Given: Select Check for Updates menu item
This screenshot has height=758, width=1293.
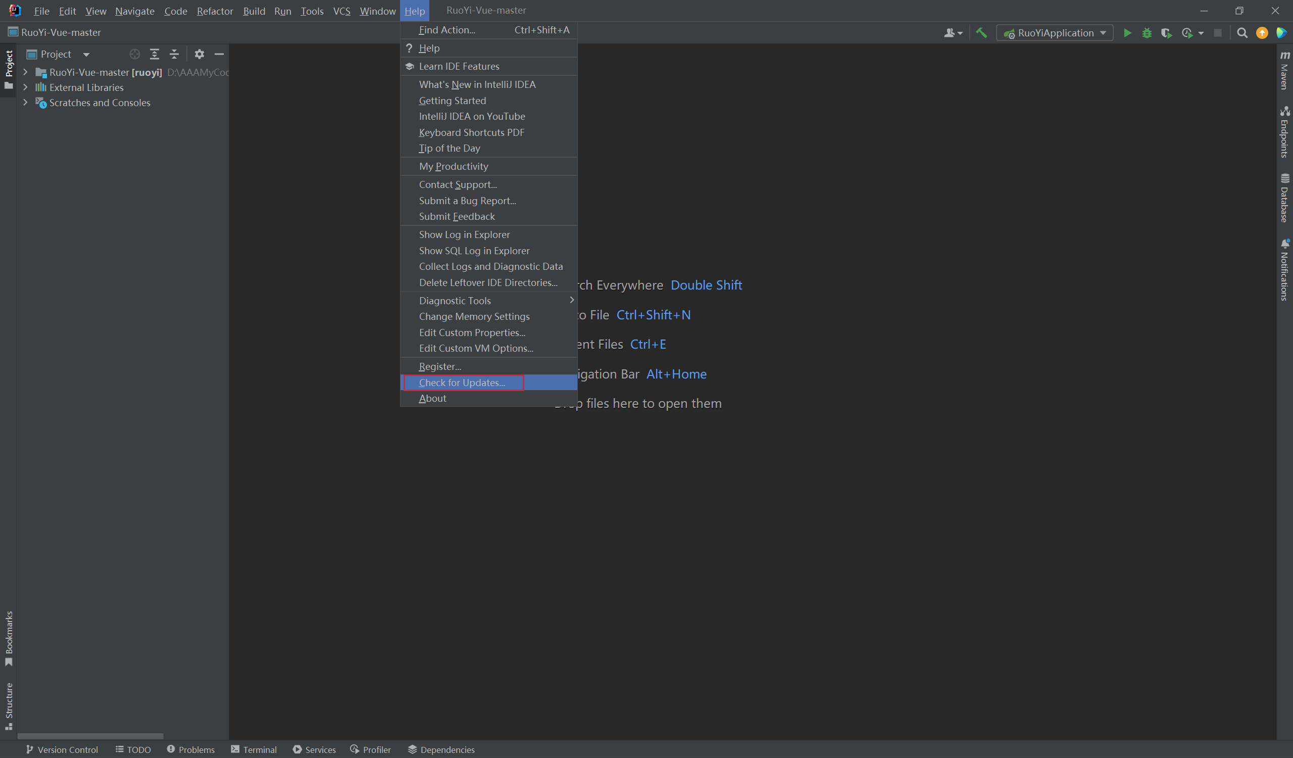Looking at the screenshot, I should pos(462,383).
